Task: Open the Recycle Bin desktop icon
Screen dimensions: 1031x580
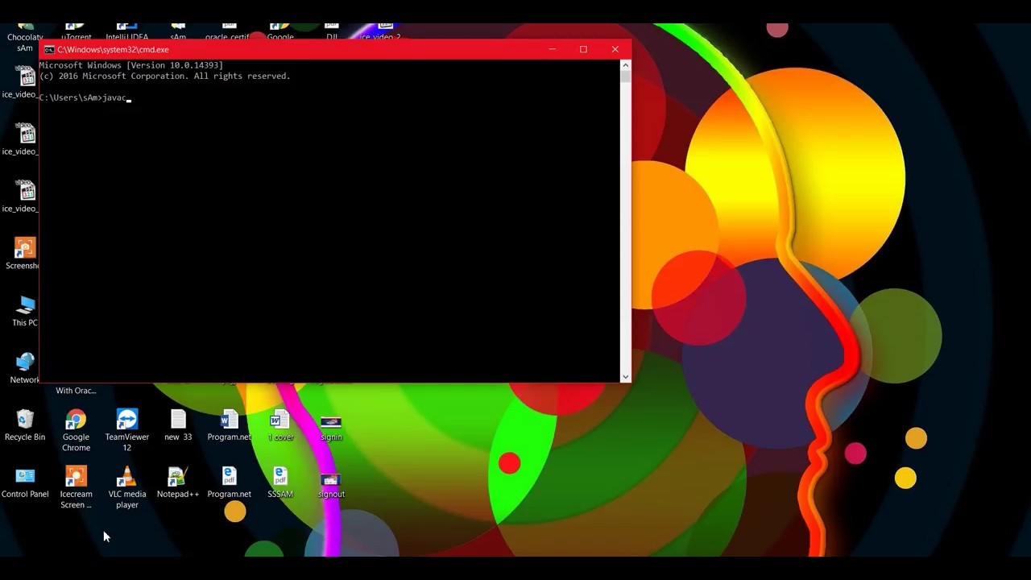Action: [x=25, y=425]
